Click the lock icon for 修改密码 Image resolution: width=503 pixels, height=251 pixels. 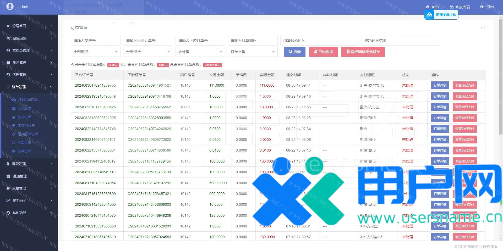pos(451,7)
